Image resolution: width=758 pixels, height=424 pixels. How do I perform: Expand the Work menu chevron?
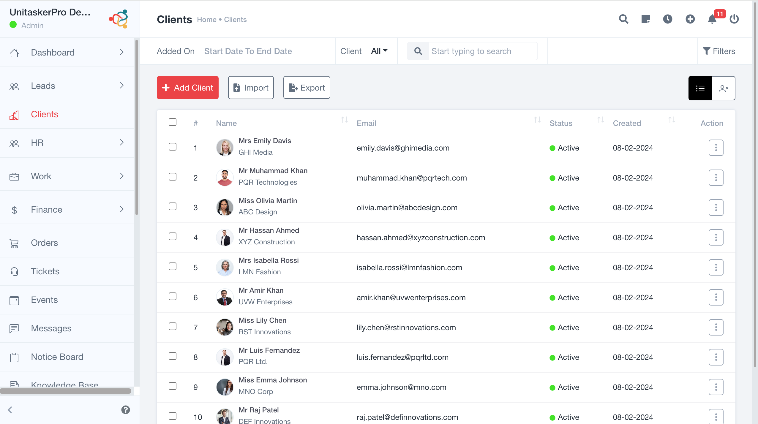pyautogui.click(x=121, y=176)
